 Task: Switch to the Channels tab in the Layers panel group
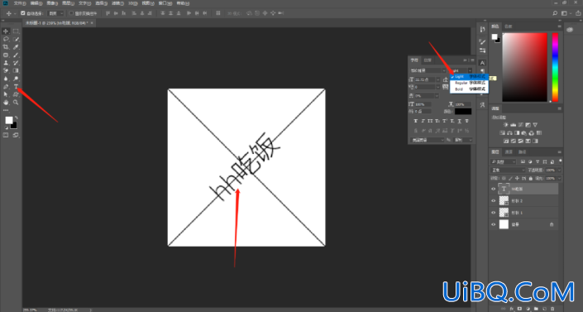pos(509,152)
